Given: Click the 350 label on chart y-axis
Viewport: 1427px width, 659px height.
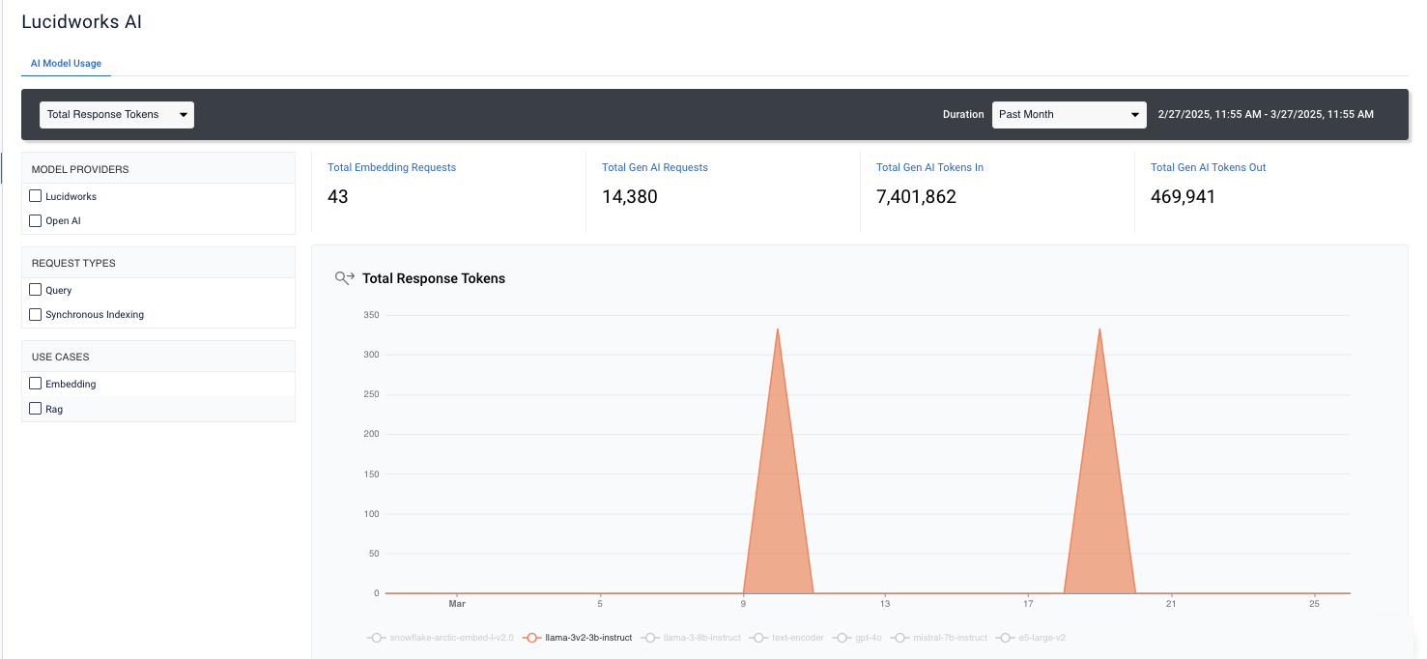Looking at the screenshot, I should pos(371,315).
